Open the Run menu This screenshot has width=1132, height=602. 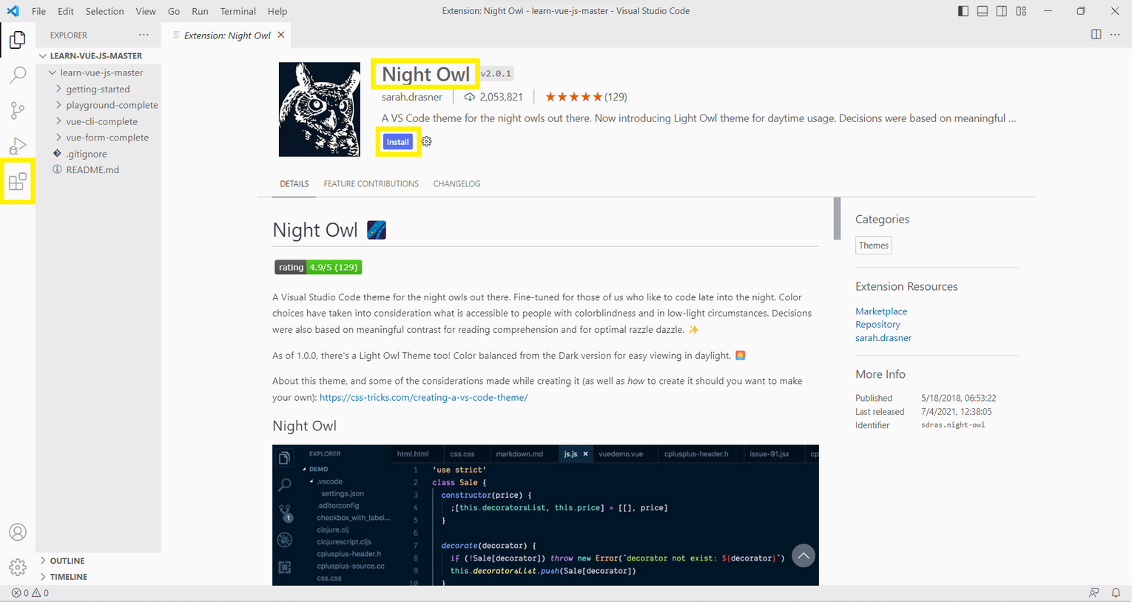pos(200,11)
